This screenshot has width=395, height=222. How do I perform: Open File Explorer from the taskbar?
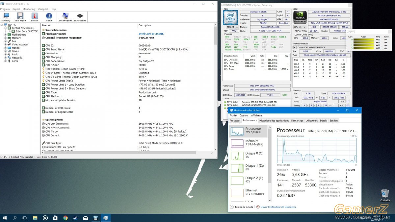(x=35, y=218)
